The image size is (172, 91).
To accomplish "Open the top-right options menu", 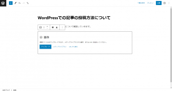I will click(x=169, y=3).
